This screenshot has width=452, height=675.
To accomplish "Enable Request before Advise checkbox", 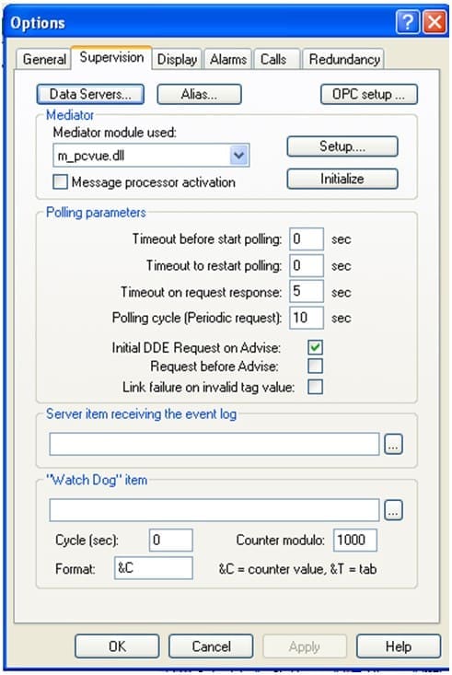I will pyautogui.click(x=315, y=366).
